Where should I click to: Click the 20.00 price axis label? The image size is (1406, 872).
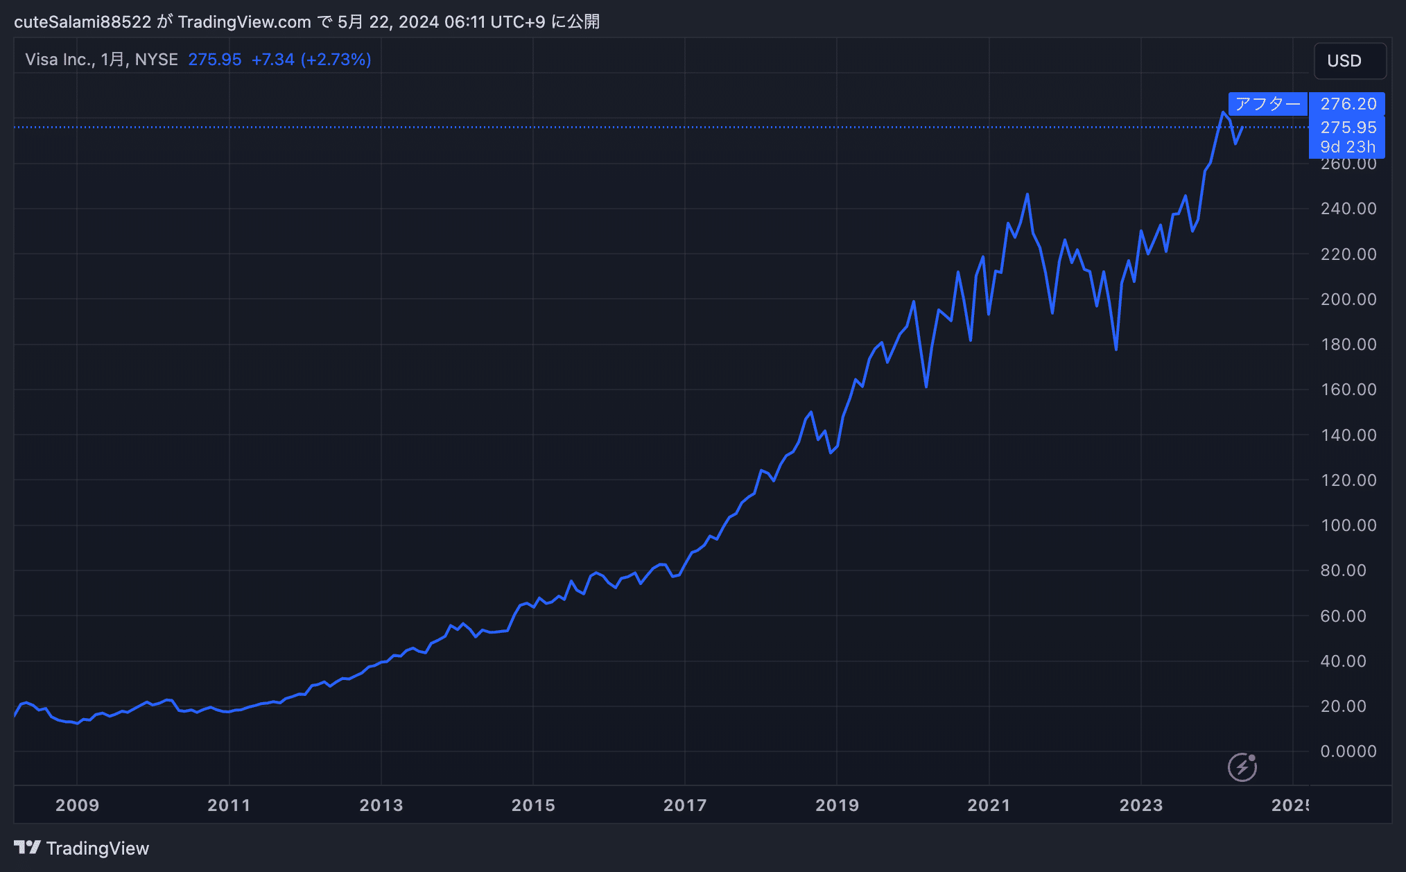coord(1343,706)
